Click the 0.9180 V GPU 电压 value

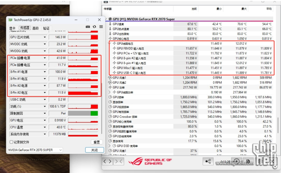tap(58, 120)
